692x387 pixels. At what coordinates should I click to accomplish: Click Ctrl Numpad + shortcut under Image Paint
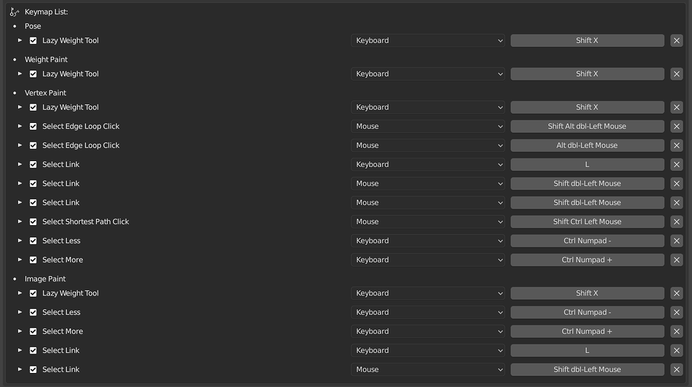pyautogui.click(x=587, y=332)
